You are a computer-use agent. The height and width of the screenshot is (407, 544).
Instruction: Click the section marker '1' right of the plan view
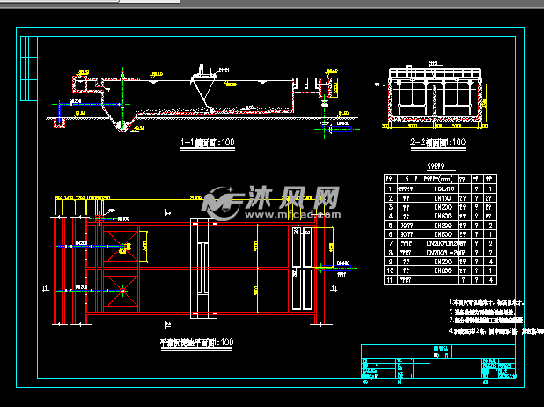click(334, 289)
